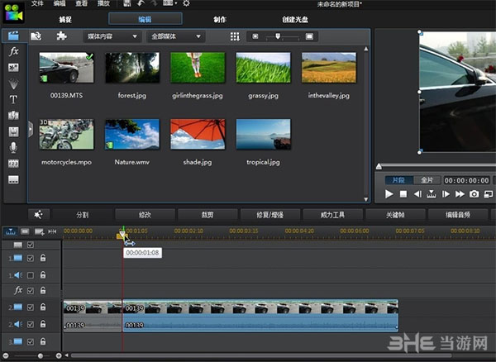
Task: Expand the library side panel arrow
Action: coord(31,129)
